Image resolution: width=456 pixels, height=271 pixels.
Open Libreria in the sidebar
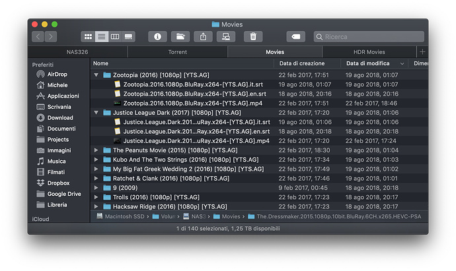coord(57,205)
